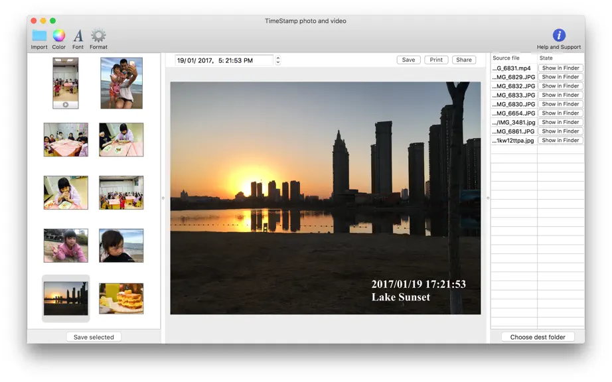Show IMG_6831.mp4 in Finder
This screenshot has width=612, height=382.
coord(560,68)
